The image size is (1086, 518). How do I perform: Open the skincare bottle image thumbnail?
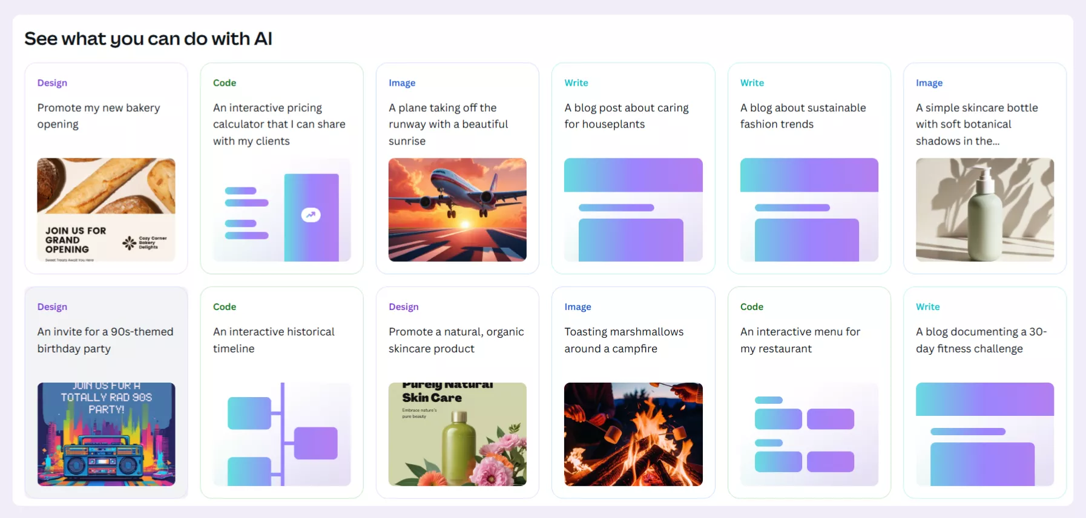pos(985,210)
